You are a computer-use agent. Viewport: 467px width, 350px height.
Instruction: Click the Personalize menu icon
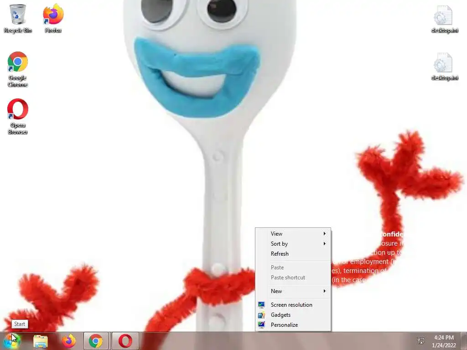[x=261, y=324]
